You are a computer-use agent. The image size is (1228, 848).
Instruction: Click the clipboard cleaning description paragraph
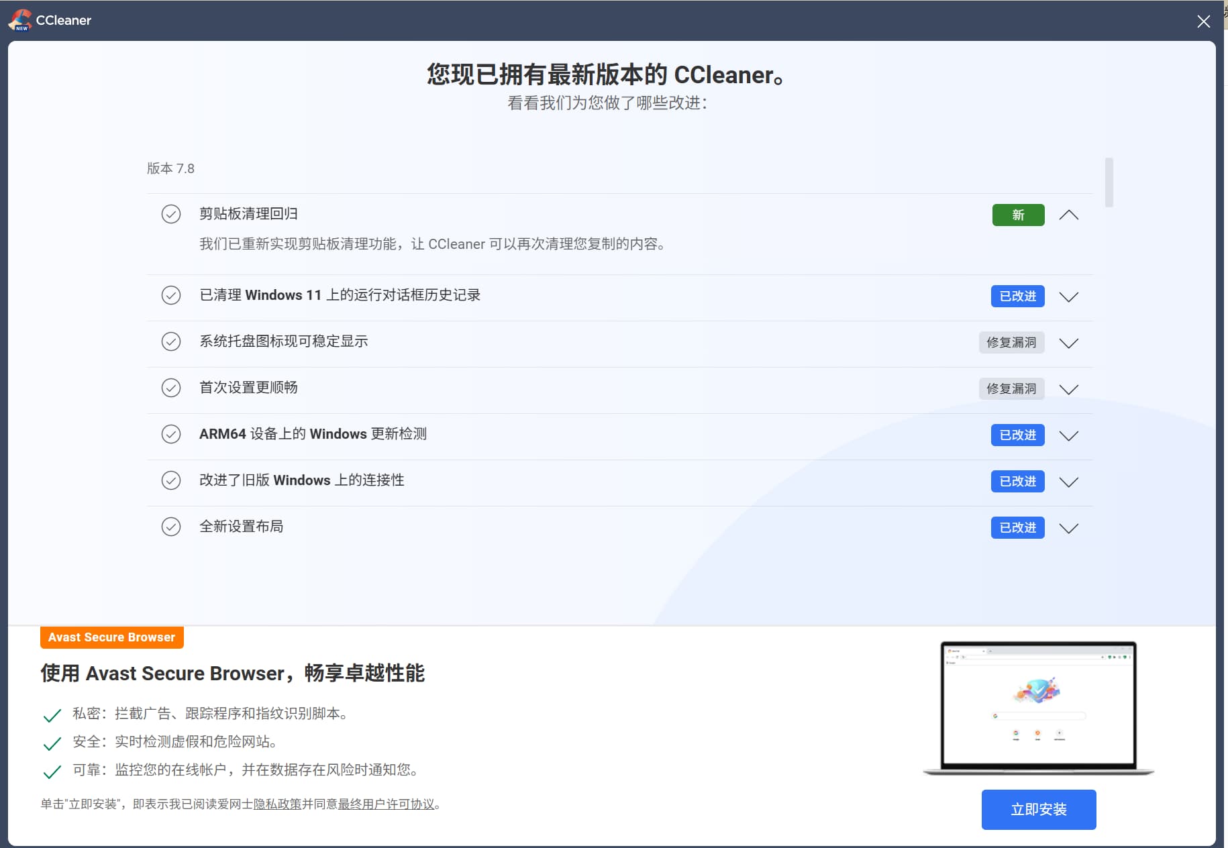click(433, 244)
